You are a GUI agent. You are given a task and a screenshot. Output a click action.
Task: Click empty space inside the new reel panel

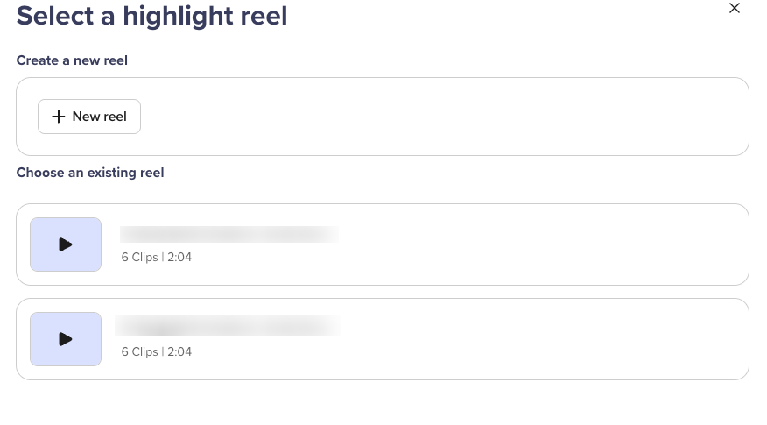click(x=438, y=117)
